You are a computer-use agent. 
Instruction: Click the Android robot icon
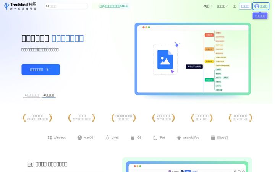coord(179,138)
